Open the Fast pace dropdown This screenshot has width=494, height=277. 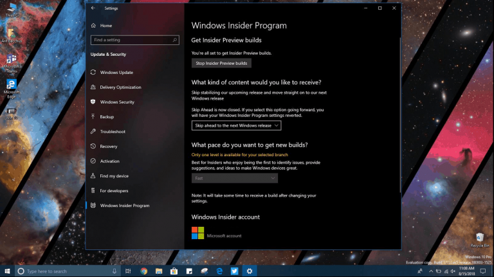(x=235, y=178)
